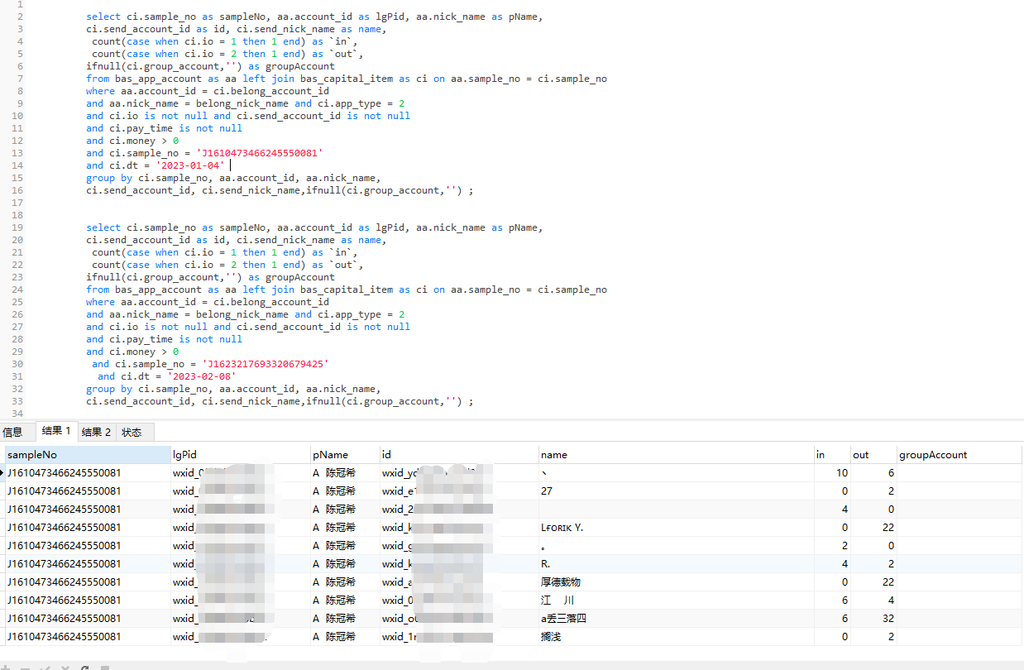The width and height of the screenshot is (1024, 670).
Task: Click the lgPid column header
Action: [184, 455]
